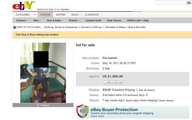This screenshot has width=192, height=120.
Task: Open the 2 bids history link
Action: click(106, 69)
